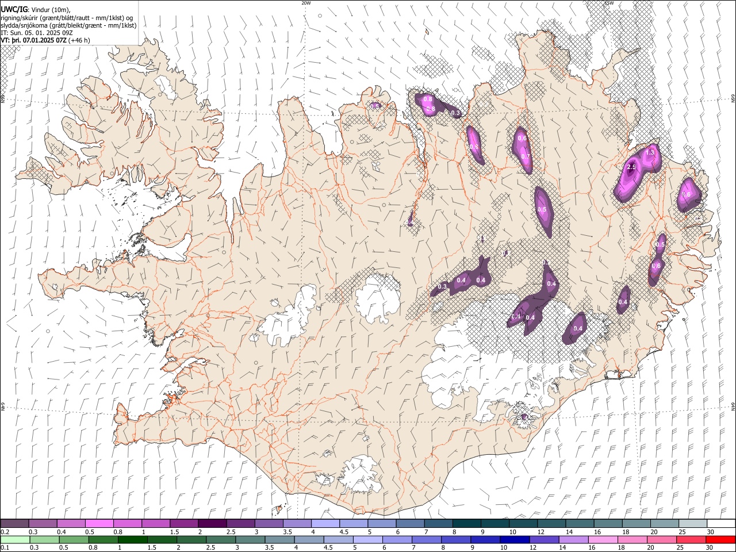This screenshot has height=552, width=736.
Task: Click the '0.1' label in the lower legend
Action: pyautogui.click(x=5, y=548)
